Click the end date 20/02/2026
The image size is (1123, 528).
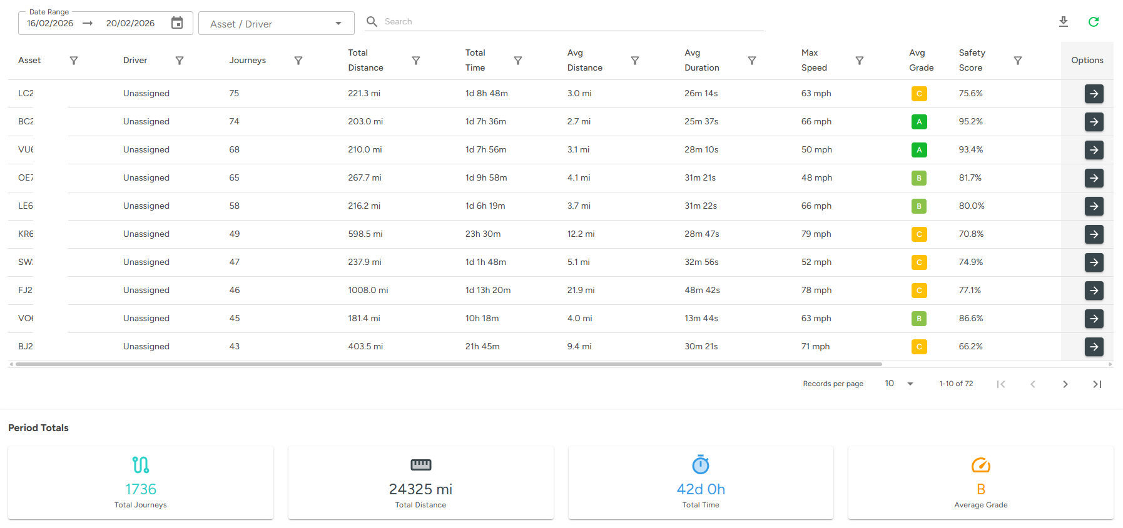click(x=130, y=23)
